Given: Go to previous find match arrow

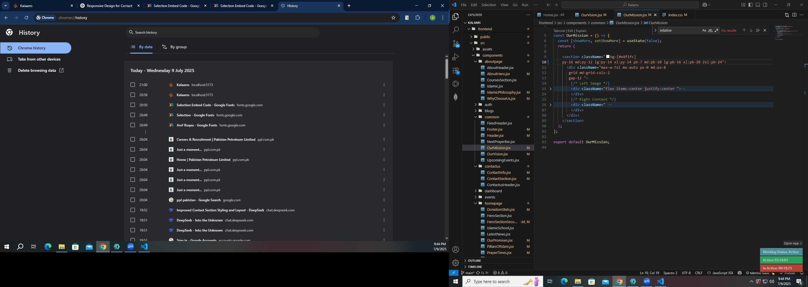Looking at the screenshot, I should pyautogui.click(x=744, y=30).
